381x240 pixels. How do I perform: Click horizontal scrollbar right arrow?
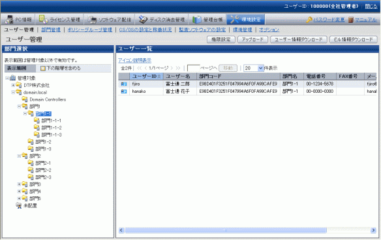point(373,230)
